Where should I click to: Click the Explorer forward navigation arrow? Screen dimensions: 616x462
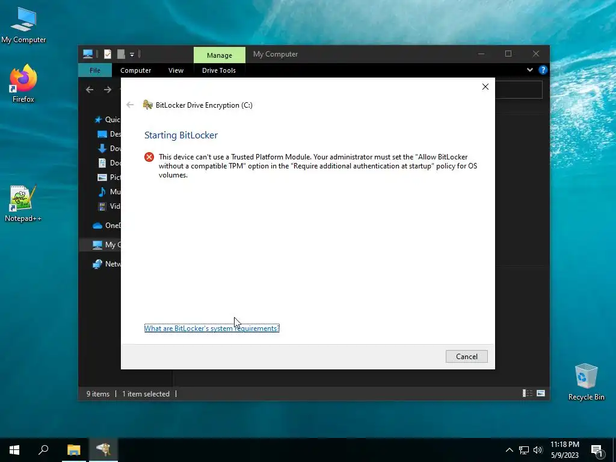[x=107, y=90]
